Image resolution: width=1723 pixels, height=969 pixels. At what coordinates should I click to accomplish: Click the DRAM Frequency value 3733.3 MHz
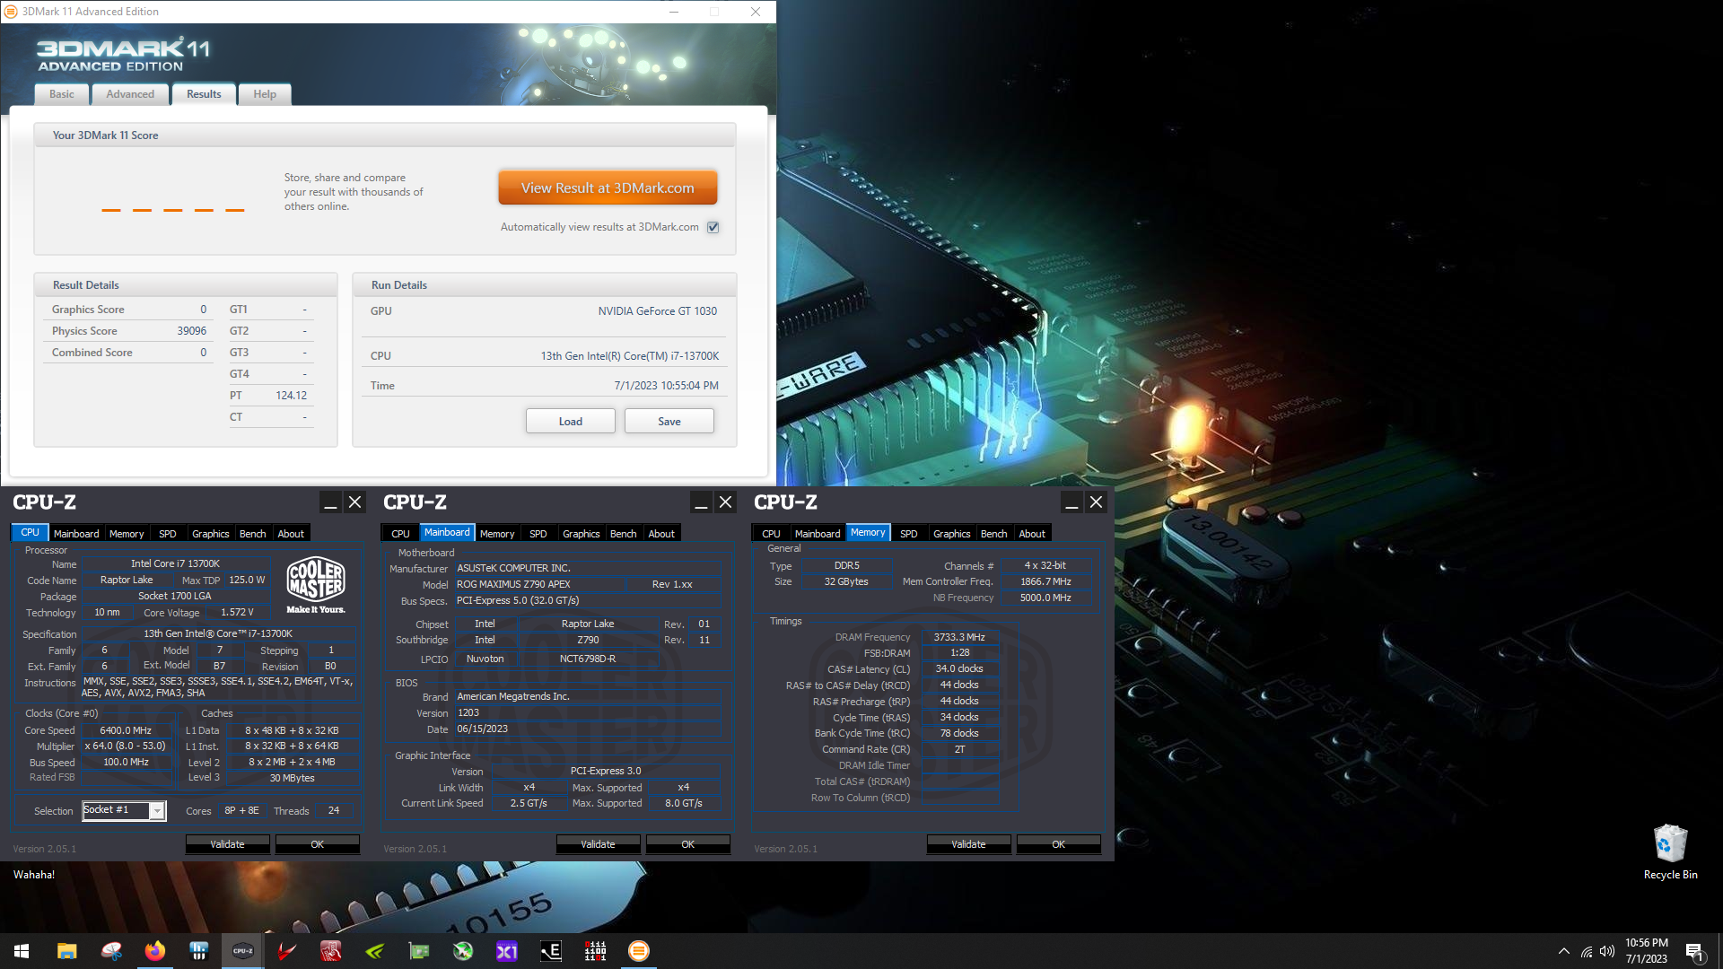[x=959, y=637]
